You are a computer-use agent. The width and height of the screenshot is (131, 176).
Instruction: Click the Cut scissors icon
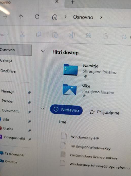(23, 34)
